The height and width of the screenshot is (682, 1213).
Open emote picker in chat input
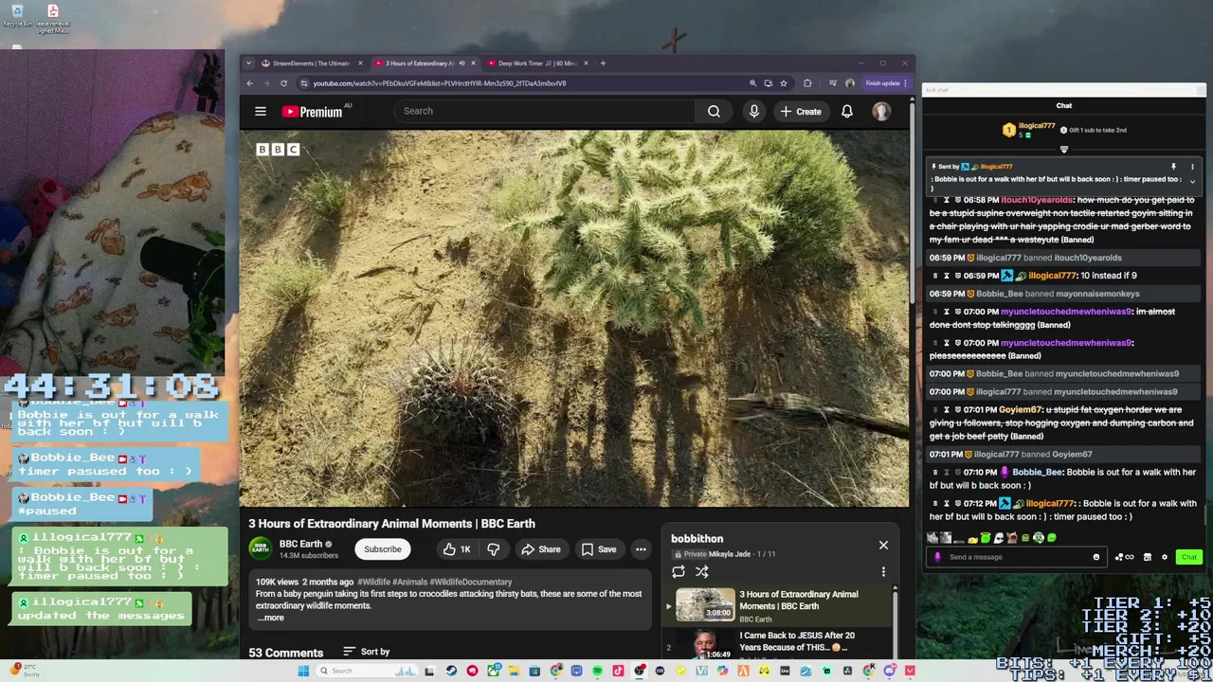pos(1096,557)
